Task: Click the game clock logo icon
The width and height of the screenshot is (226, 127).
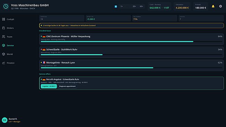Action: [6, 6]
